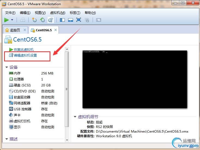
Task: Click 编辑虚拟机设置 link
Action: click(25, 55)
